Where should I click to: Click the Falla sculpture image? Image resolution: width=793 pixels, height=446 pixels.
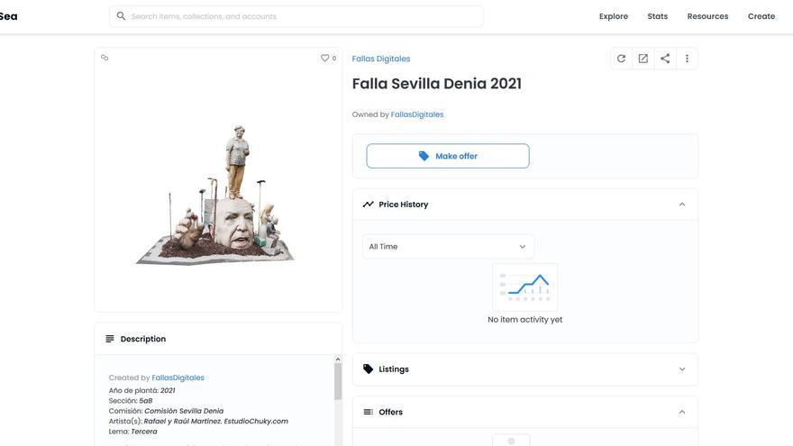click(217, 196)
